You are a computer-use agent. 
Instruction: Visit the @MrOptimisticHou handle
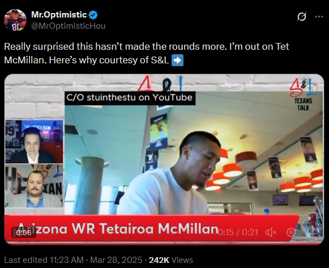pos(68,26)
